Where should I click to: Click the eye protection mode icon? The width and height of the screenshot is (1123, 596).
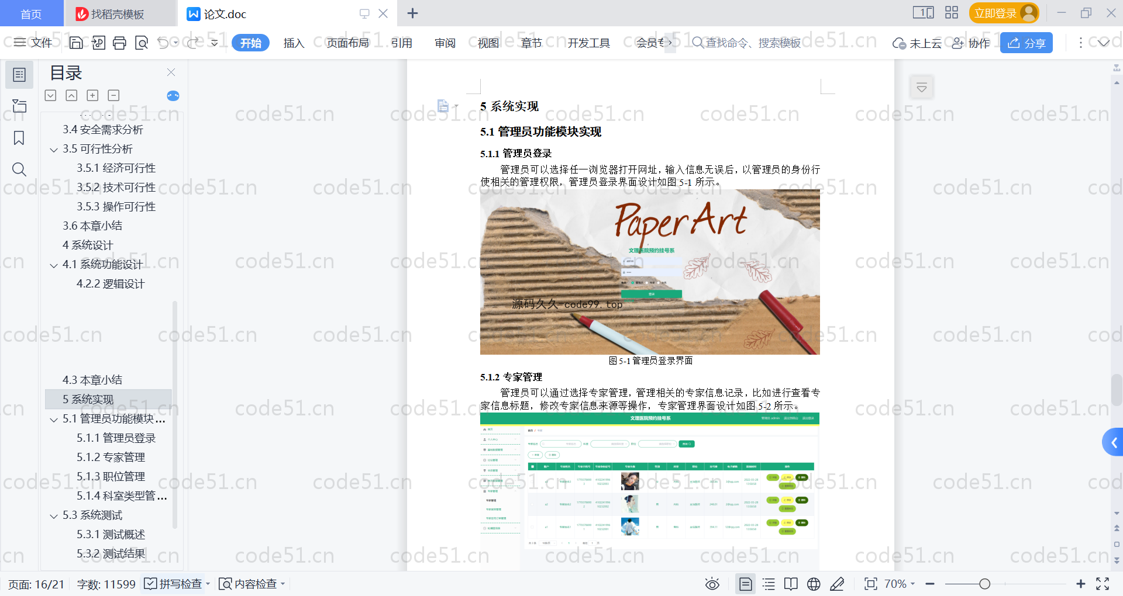pyautogui.click(x=712, y=584)
